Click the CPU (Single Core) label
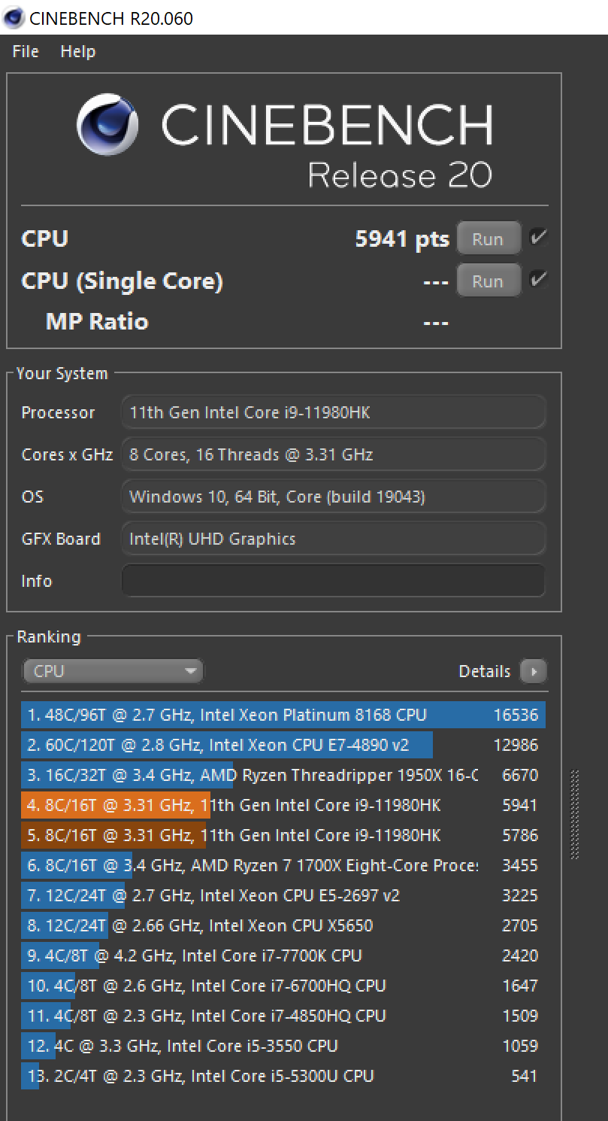This screenshot has height=1121, width=608. point(122,281)
